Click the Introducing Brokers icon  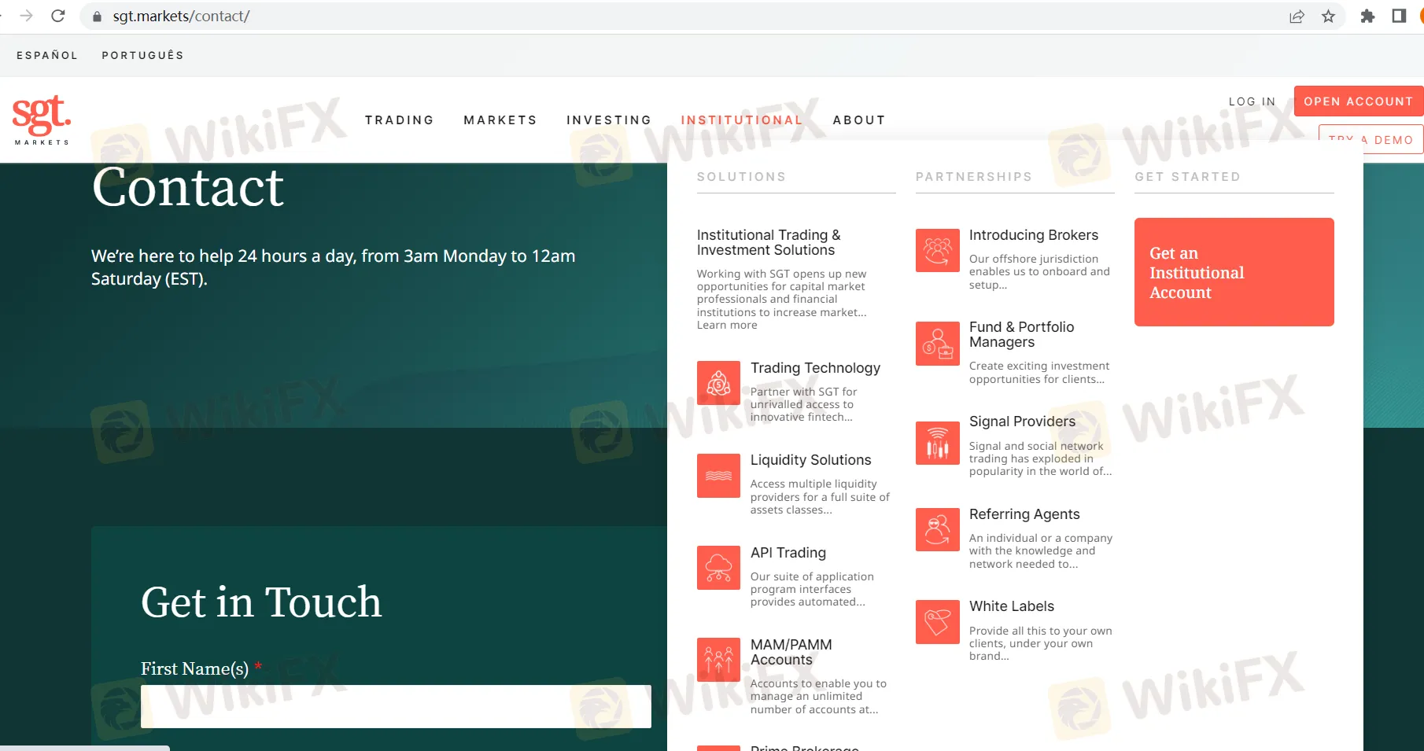click(x=938, y=251)
